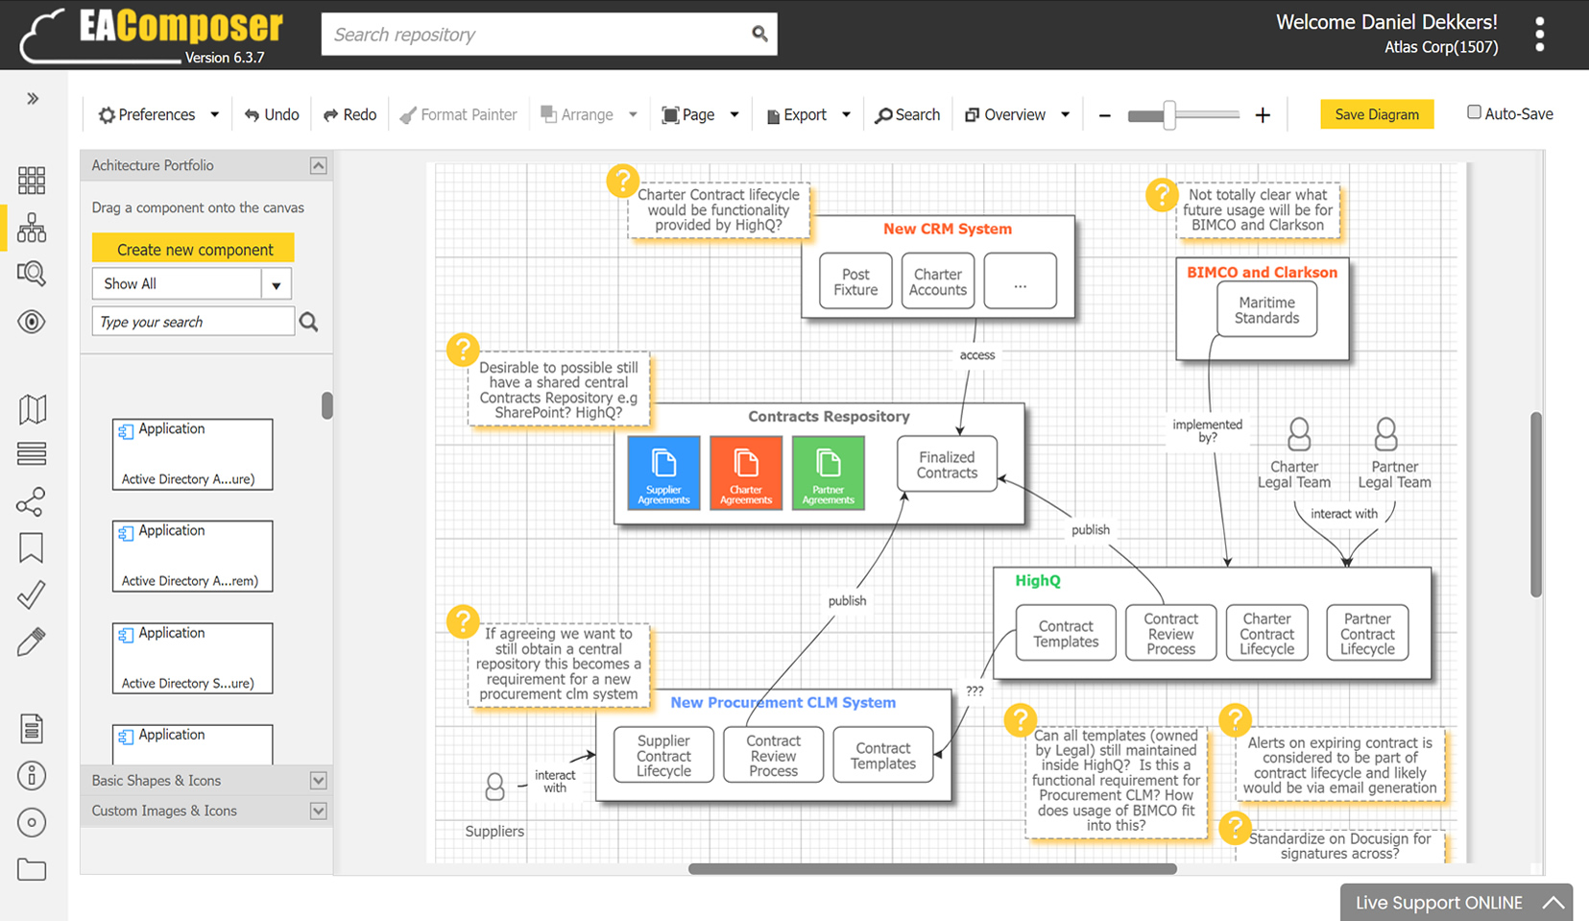This screenshot has width=1589, height=921.
Task: Open the magnifier analysis sidebar icon
Action: pyautogui.click(x=32, y=275)
